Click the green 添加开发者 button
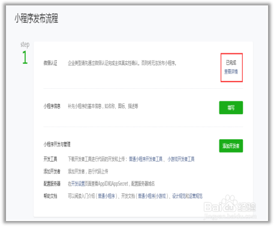Viewport: 274px width, 227px height. pyautogui.click(x=231, y=146)
